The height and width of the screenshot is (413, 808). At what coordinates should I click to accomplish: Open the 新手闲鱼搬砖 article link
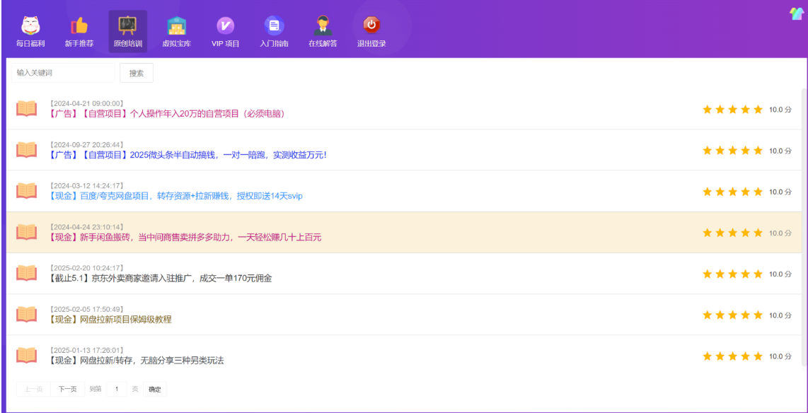pos(185,237)
